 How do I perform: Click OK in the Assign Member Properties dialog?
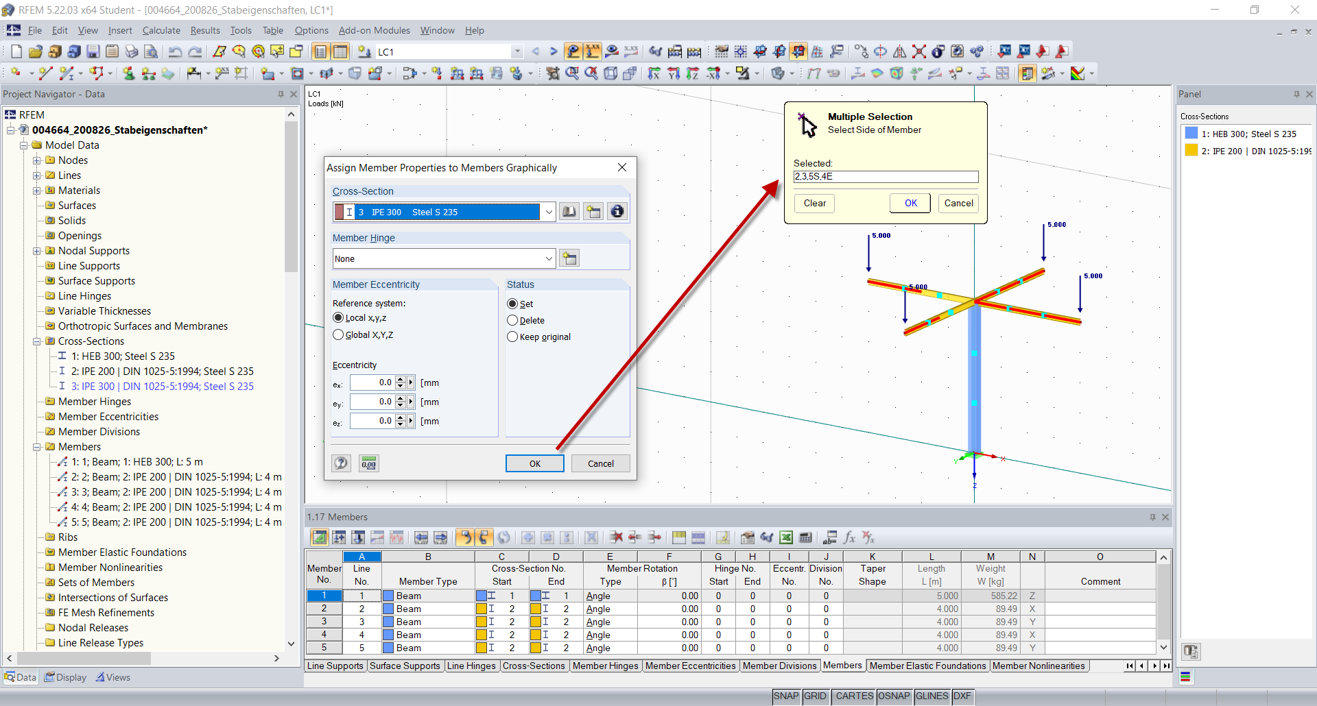[x=535, y=463]
